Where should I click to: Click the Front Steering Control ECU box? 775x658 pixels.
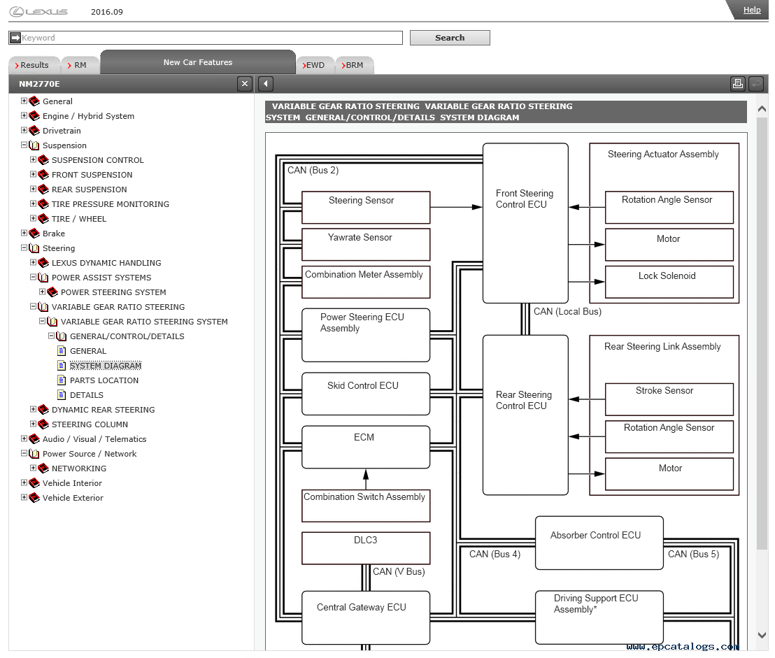(x=525, y=223)
